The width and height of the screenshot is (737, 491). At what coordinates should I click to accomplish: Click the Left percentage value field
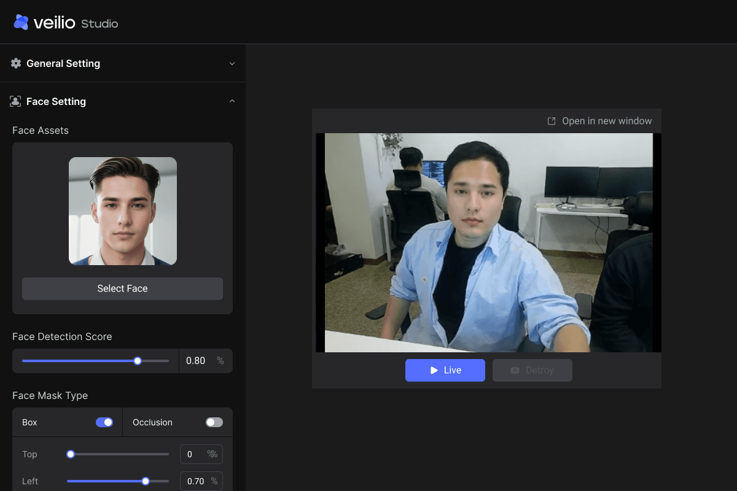[201, 481]
